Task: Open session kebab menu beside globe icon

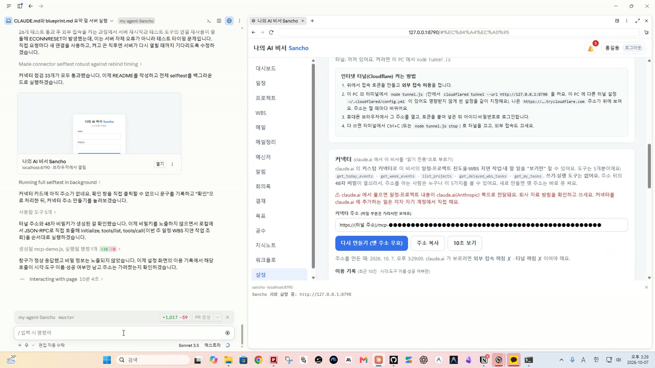Action: pyautogui.click(x=239, y=21)
